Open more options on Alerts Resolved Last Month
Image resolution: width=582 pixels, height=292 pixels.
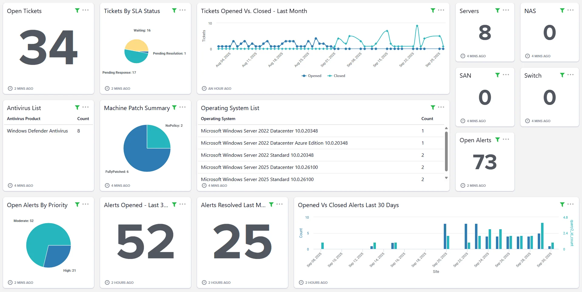279,204
